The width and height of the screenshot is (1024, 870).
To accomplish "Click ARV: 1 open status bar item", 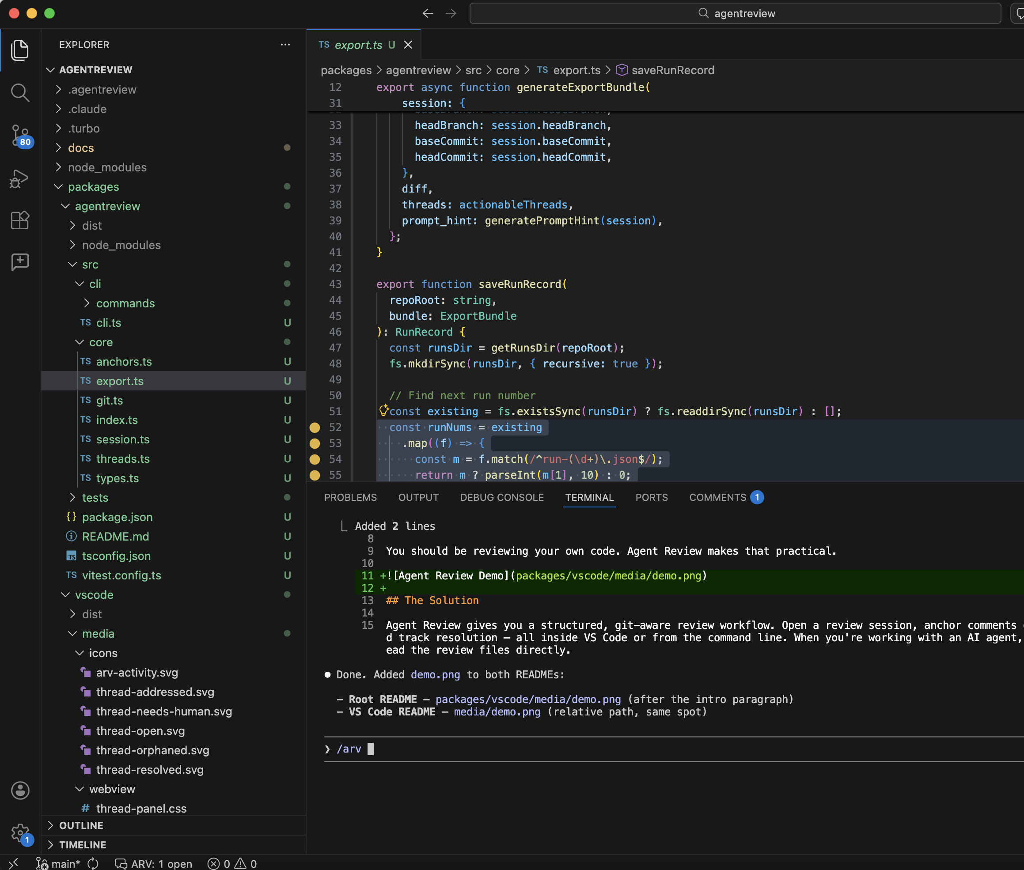I will [154, 863].
